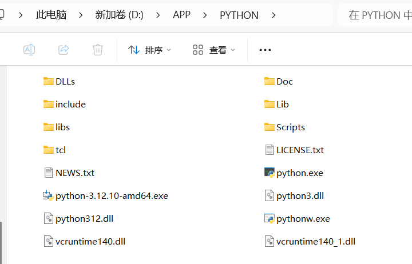The image size is (412, 264).
Task: Expand the chevron after PYTHON in breadcrumb
Action: [274, 15]
